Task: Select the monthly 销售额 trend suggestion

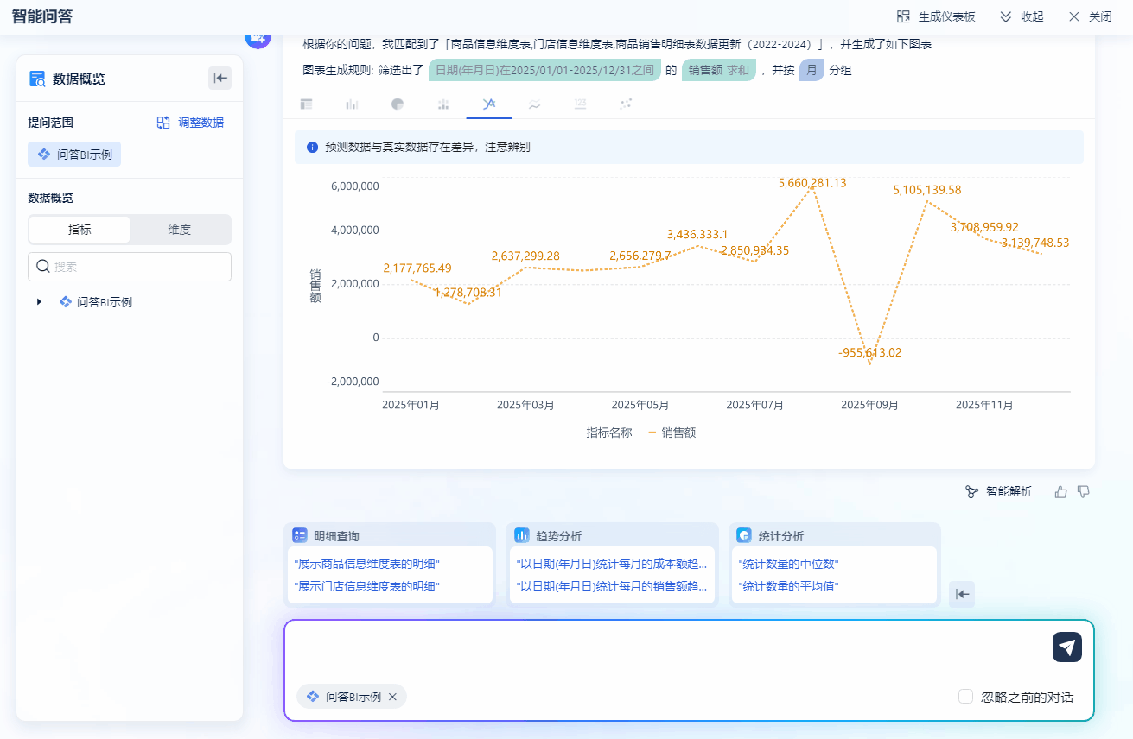Action: (x=612, y=586)
